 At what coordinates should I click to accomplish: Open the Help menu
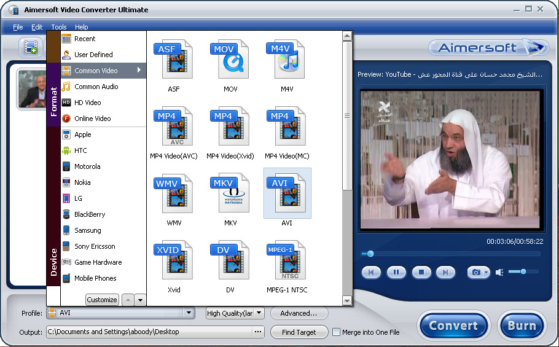pyautogui.click(x=81, y=27)
